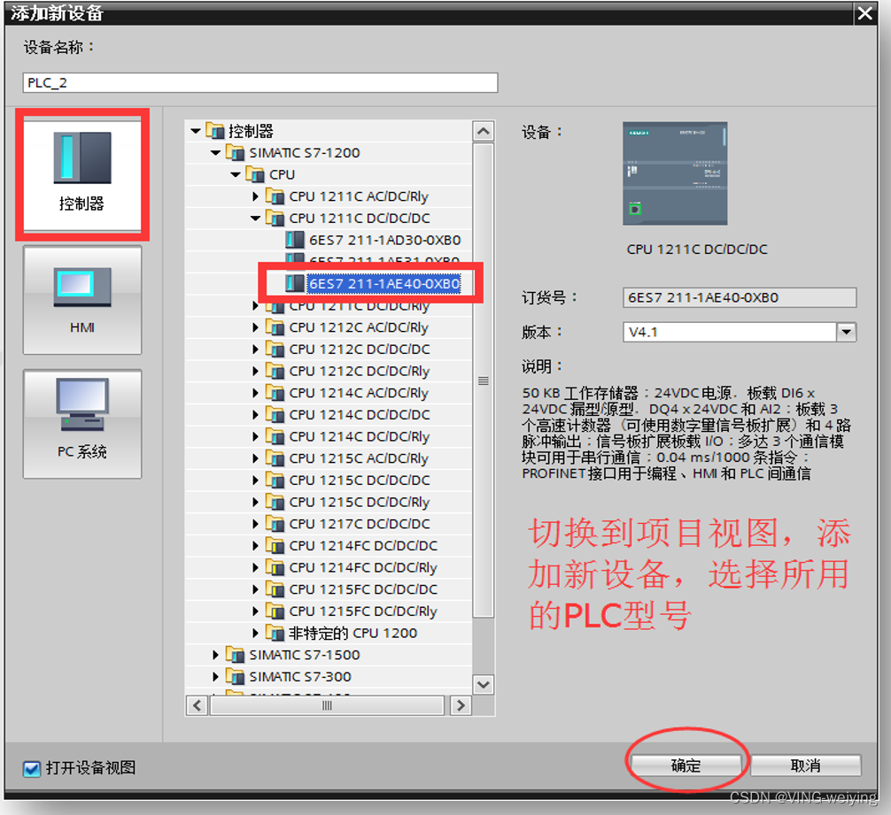Click the tree scroll up arrow
This screenshot has height=815, width=891.
[x=483, y=131]
